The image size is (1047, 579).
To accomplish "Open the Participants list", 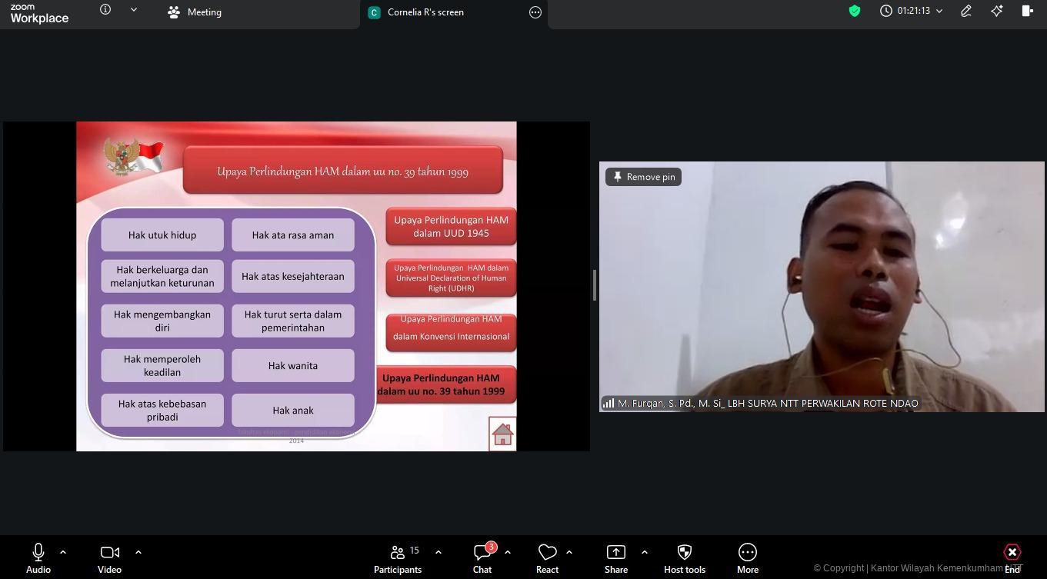I will coord(398,558).
